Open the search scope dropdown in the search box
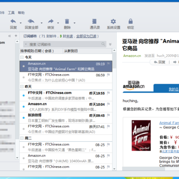Image resolution: width=179 pixels, height=179 pixels. point(26,44)
